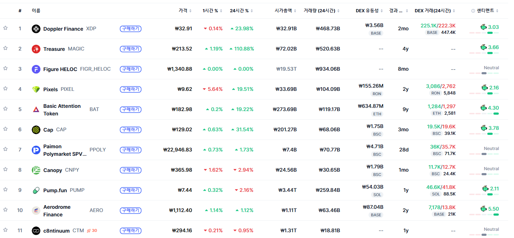
Task: Sort table by 가격 column
Action: [x=185, y=11]
